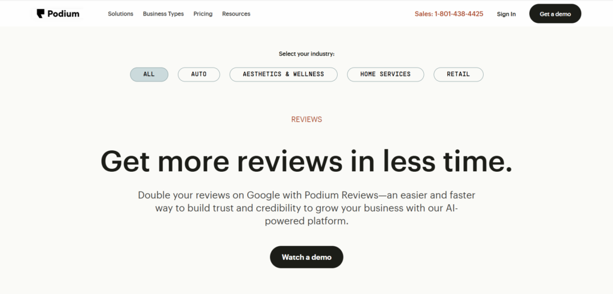Call the sales number 1-801-438-4425
The height and width of the screenshot is (294, 613).
pos(449,14)
